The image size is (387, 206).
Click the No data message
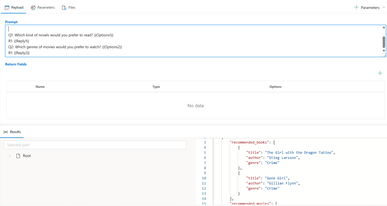point(196,106)
